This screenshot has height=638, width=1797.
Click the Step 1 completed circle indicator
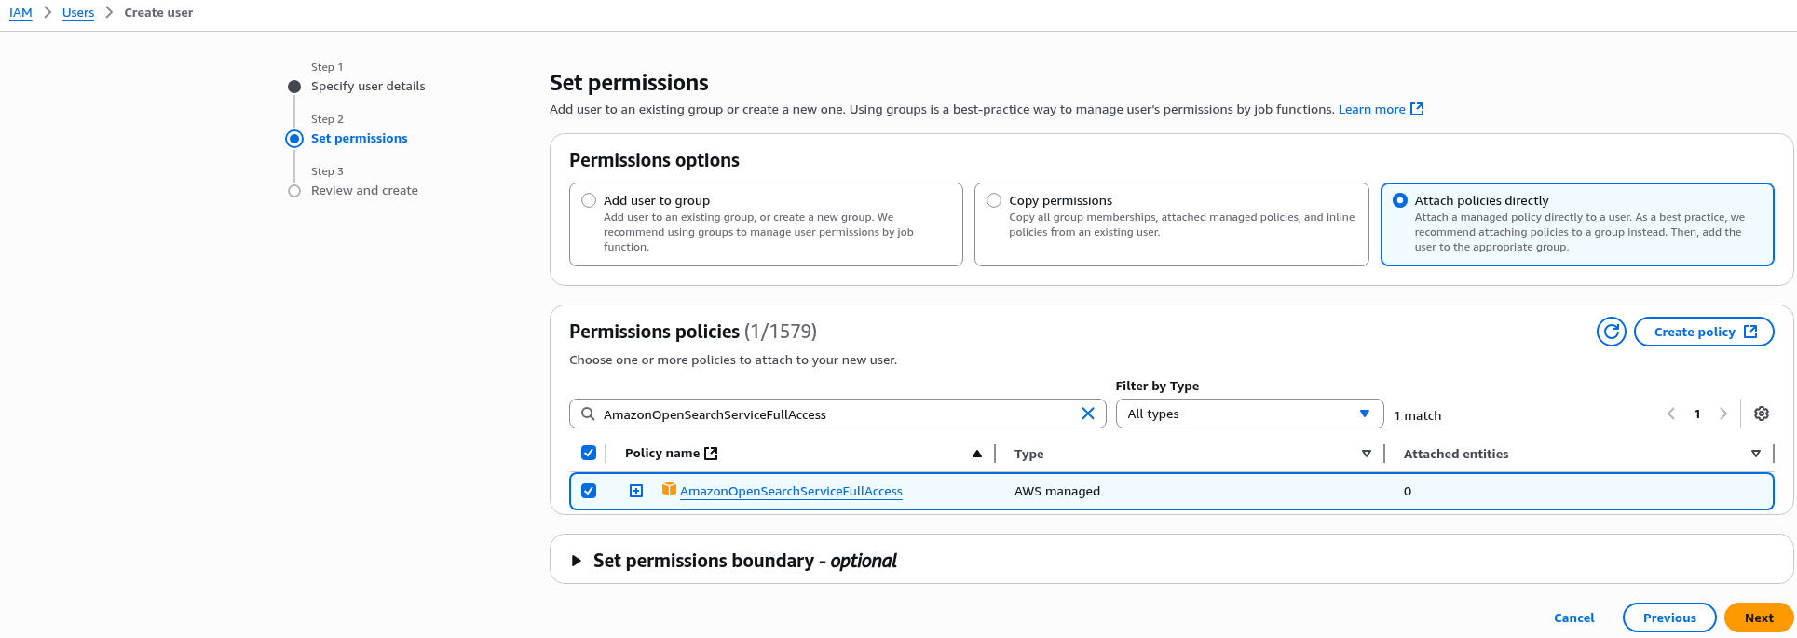(294, 87)
